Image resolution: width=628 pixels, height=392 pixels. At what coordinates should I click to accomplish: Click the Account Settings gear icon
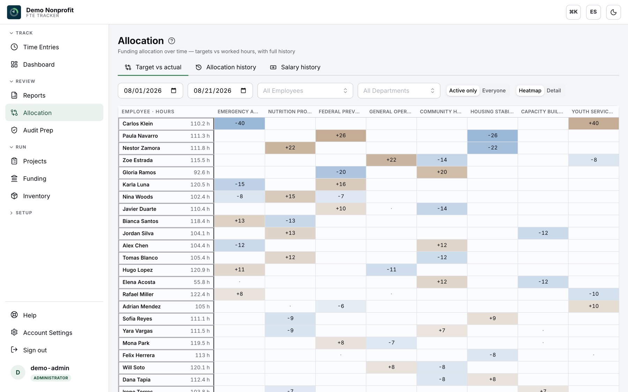[x=14, y=332]
